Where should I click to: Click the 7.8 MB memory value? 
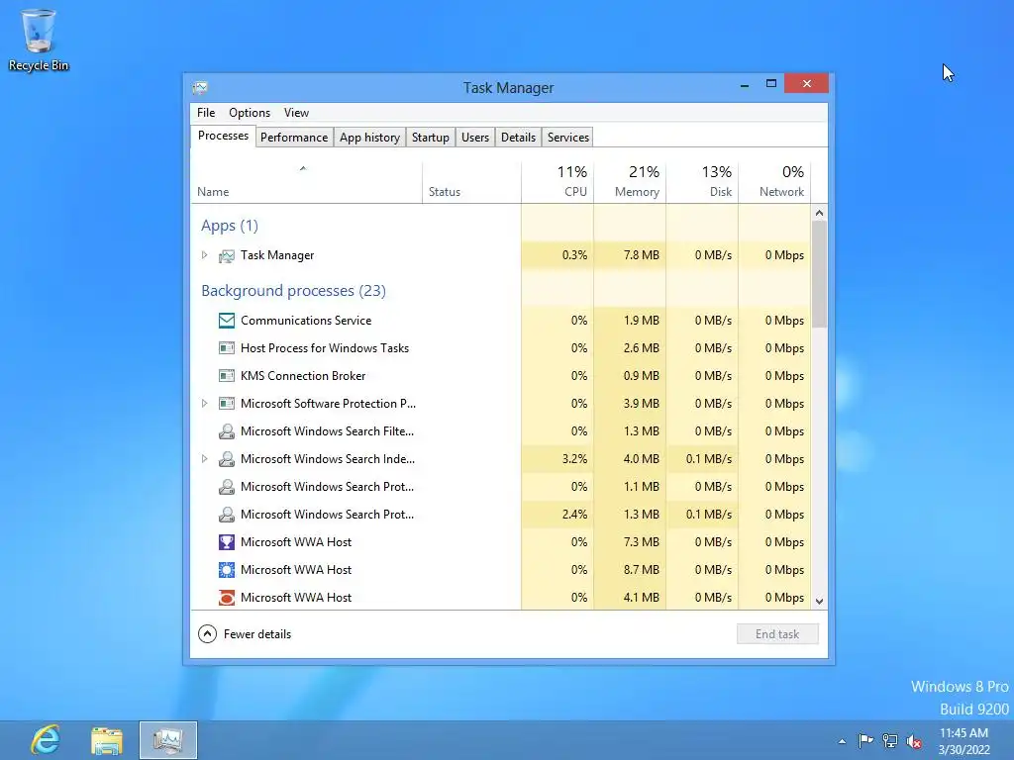pyautogui.click(x=641, y=255)
